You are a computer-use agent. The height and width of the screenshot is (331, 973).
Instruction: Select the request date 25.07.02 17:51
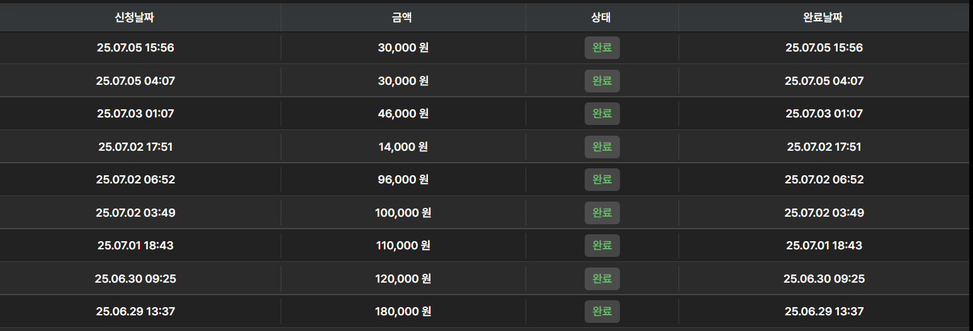[135, 147]
